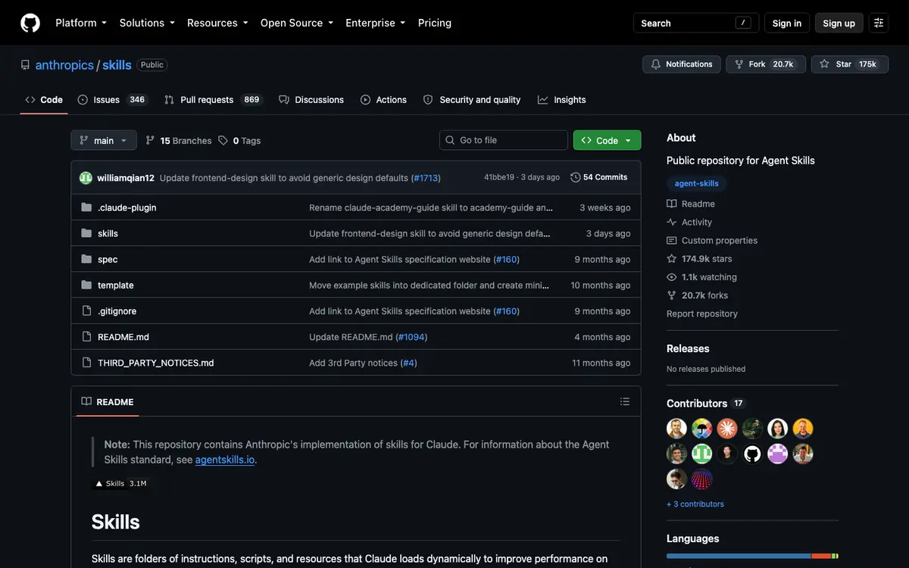Open the orange starburst contributor avatar
This screenshot has width=909, height=568.
(x=727, y=429)
